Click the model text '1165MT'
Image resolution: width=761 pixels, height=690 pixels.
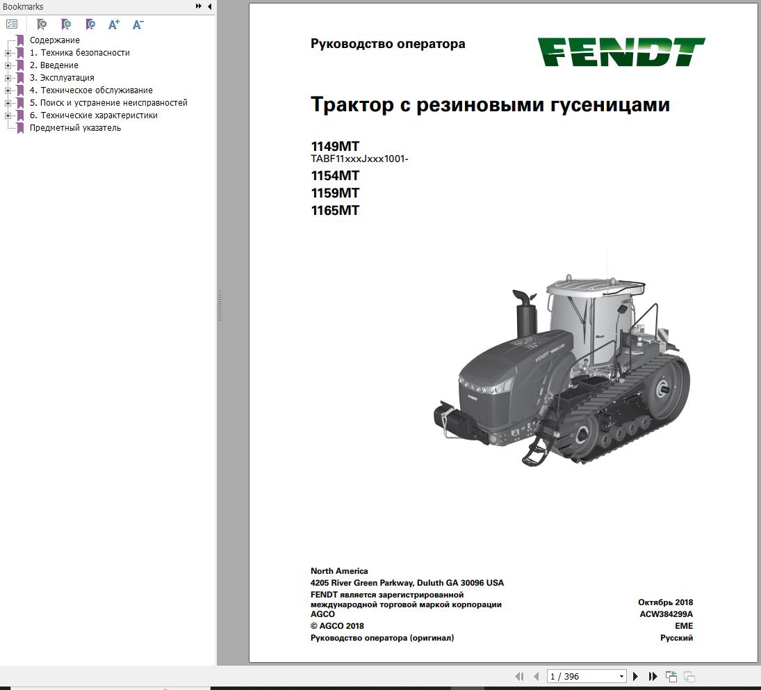(x=335, y=210)
